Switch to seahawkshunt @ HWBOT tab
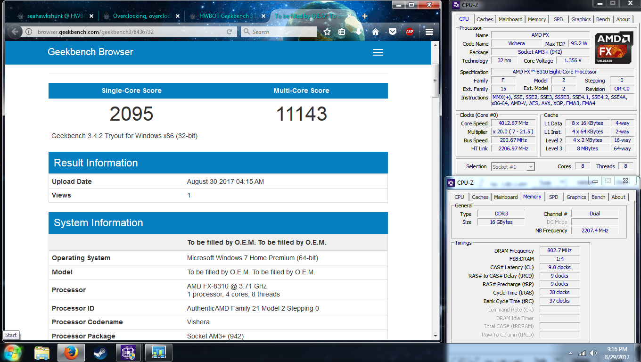 [x=55, y=16]
